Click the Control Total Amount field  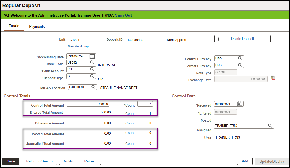[88, 104]
